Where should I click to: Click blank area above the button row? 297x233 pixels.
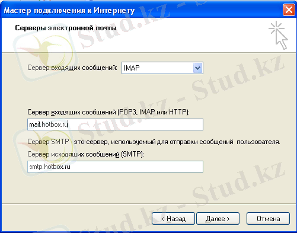point(148,190)
